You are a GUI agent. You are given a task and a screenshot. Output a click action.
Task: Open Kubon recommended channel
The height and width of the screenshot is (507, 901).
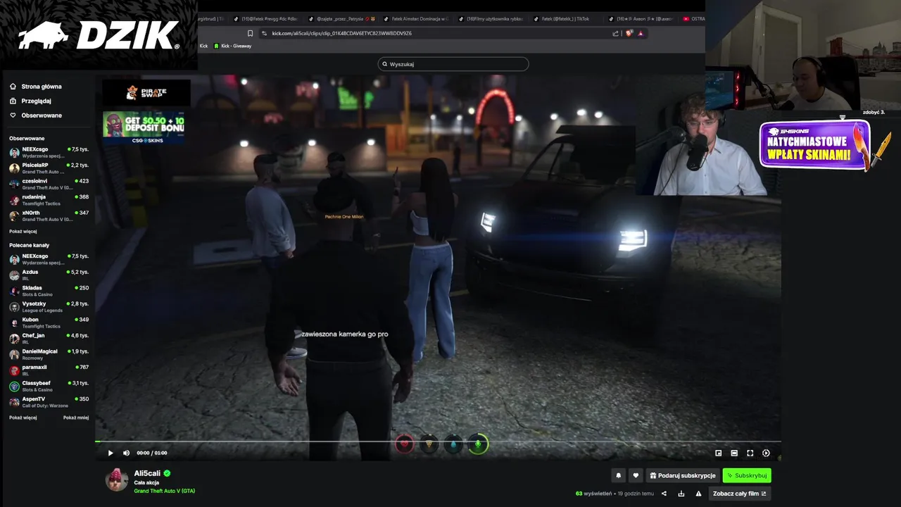click(x=49, y=323)
